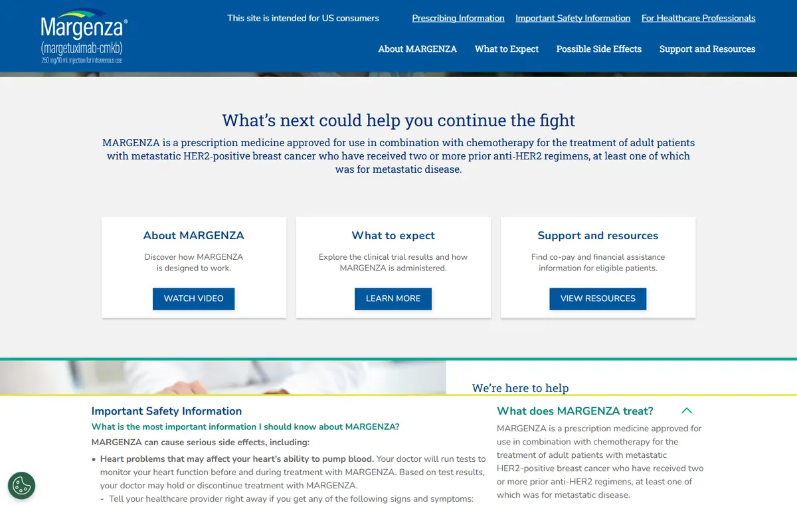Click 'Tell your healthcare provider right away' line
The image size is (797, 505).
[x=292, y=499]
